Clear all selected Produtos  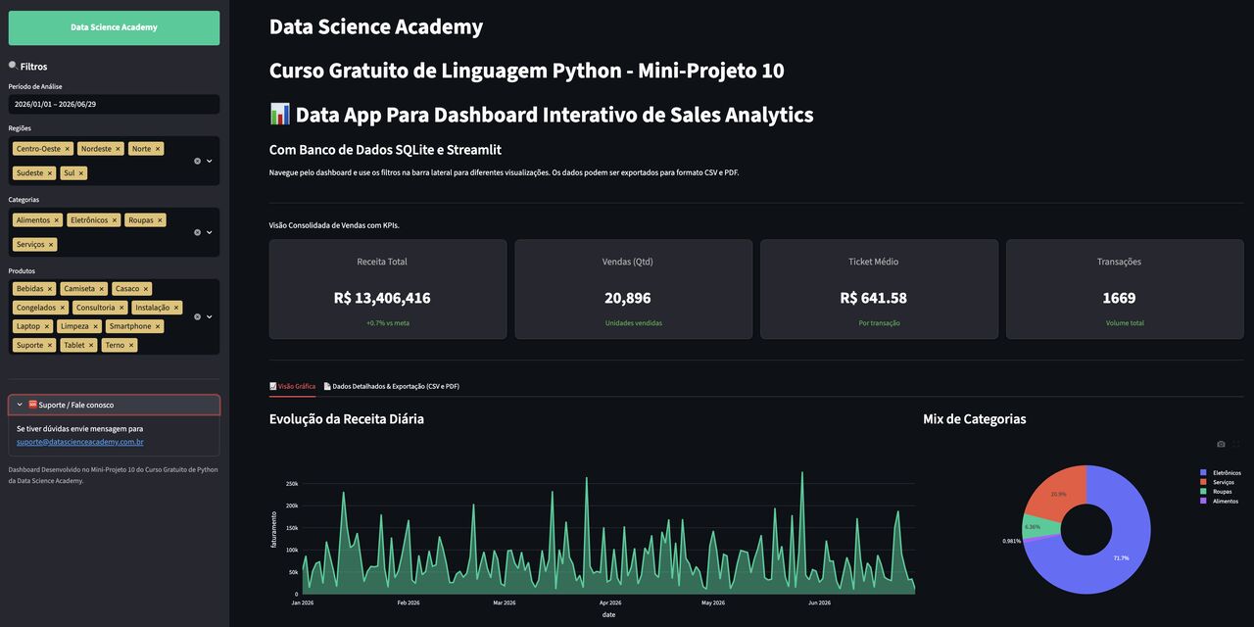click(197, 316)
